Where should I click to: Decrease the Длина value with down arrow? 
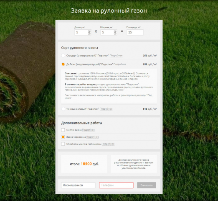tap(89, 33)
